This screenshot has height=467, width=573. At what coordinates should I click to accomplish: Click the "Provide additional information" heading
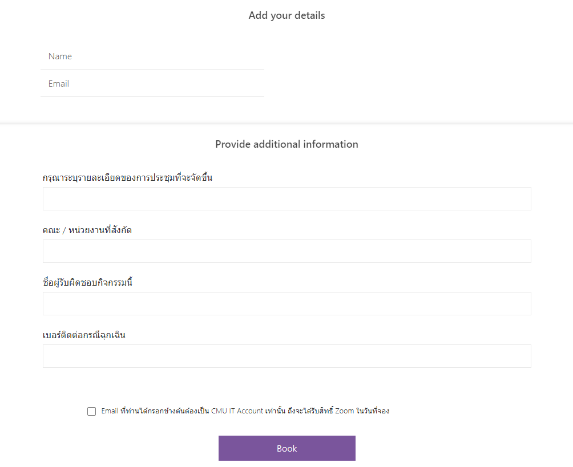(286, 144)
